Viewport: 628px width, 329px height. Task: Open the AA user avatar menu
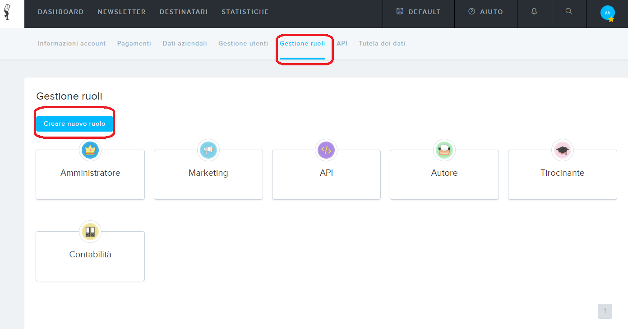(607, 13)
